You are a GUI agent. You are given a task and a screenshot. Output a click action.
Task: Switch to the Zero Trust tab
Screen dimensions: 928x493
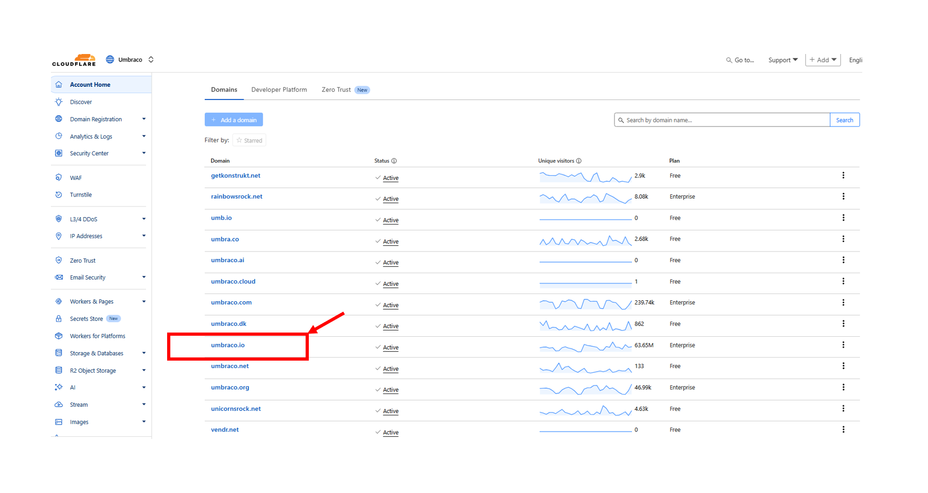click(336, 90)
